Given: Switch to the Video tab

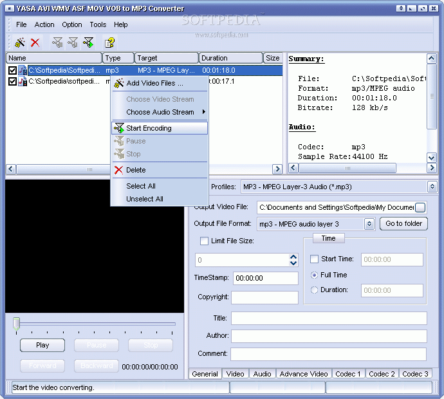Looking at the screenshot, I should coord(236,374).
